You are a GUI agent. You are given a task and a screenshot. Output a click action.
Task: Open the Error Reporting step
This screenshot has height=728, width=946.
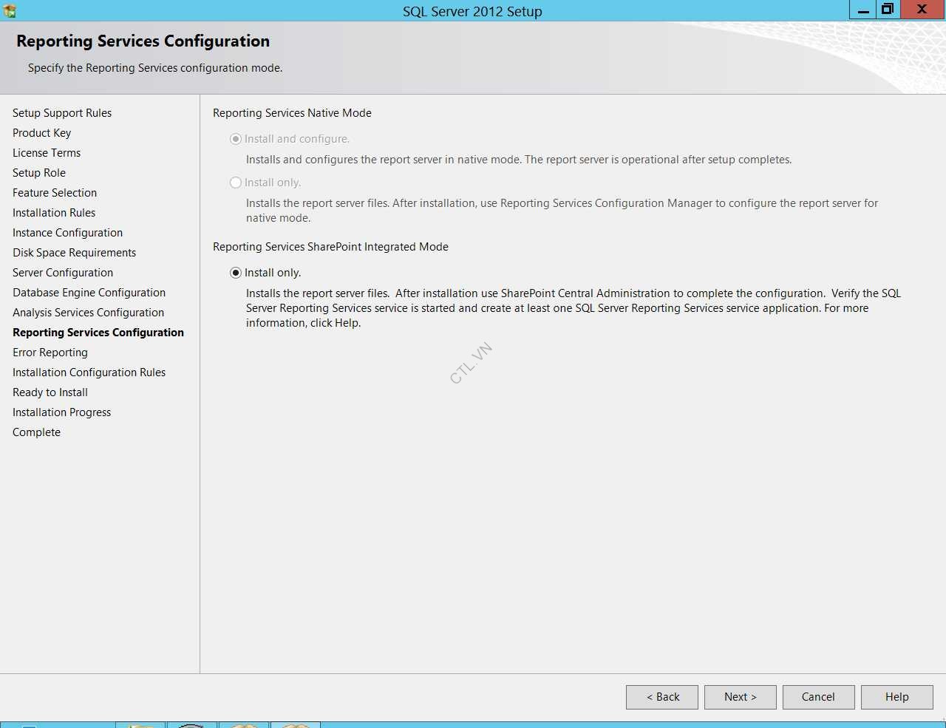[50, 353]
